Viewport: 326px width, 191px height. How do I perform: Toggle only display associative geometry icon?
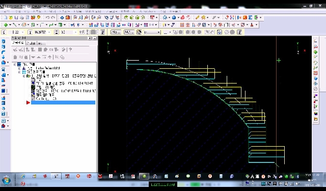(62, 57)
